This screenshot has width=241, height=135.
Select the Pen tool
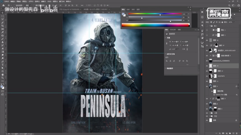[x=2, y=61]
